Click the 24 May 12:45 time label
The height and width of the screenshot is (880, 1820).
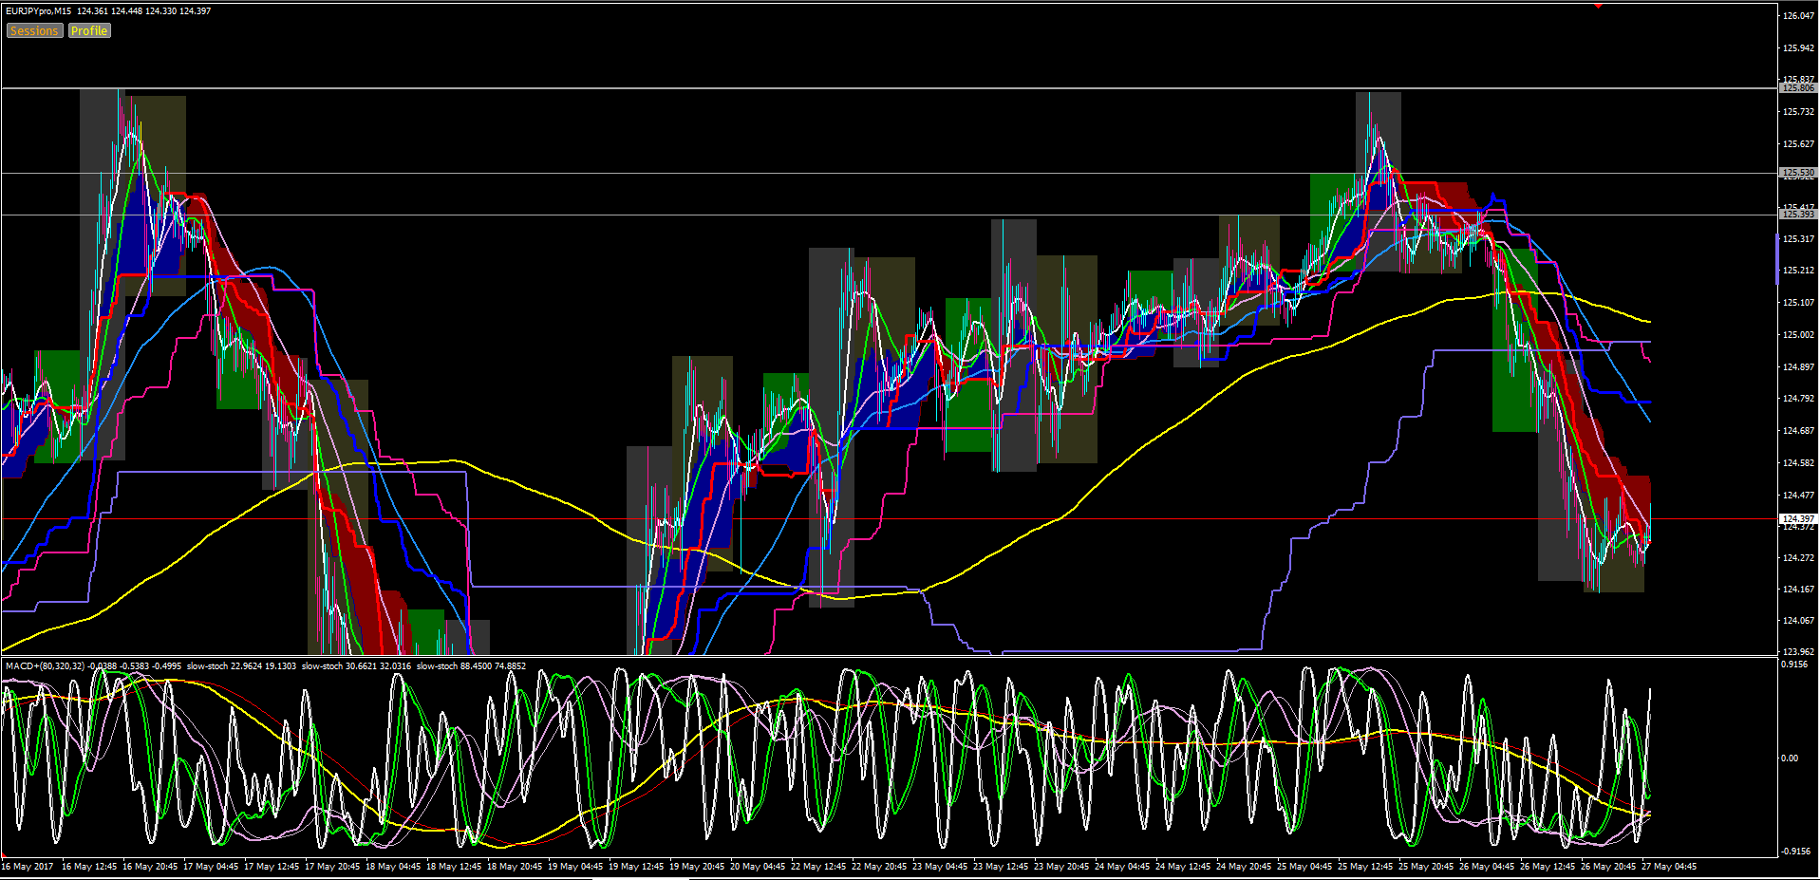pos(1183,867)
